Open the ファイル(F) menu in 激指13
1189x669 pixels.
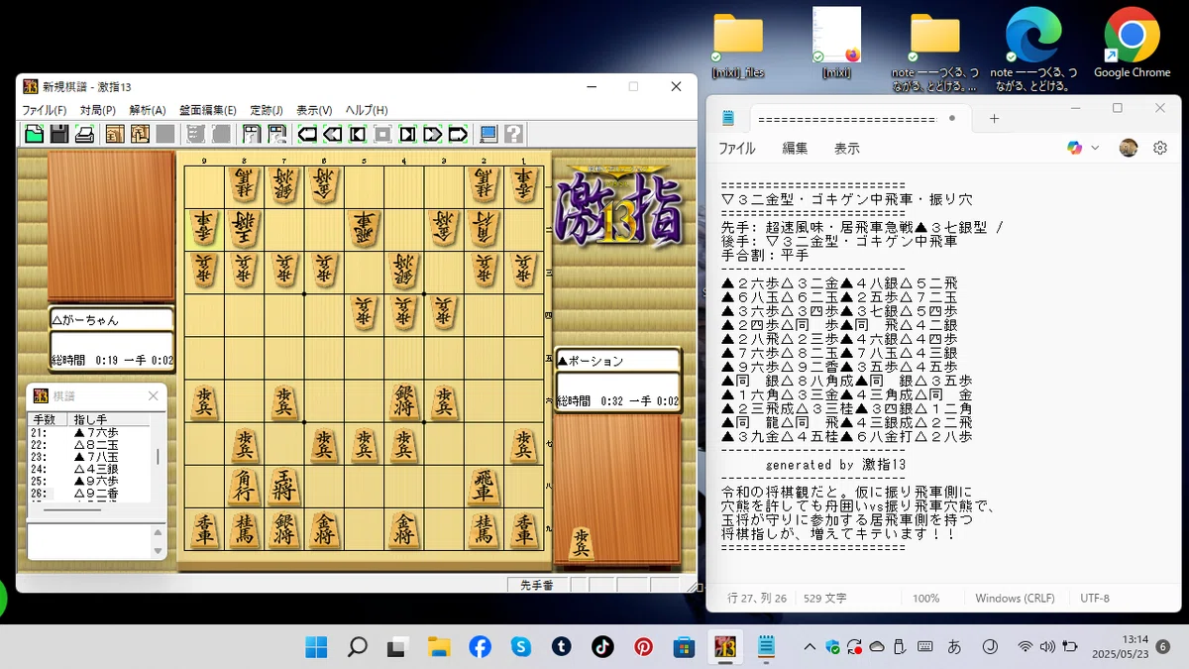pos(45,110)
